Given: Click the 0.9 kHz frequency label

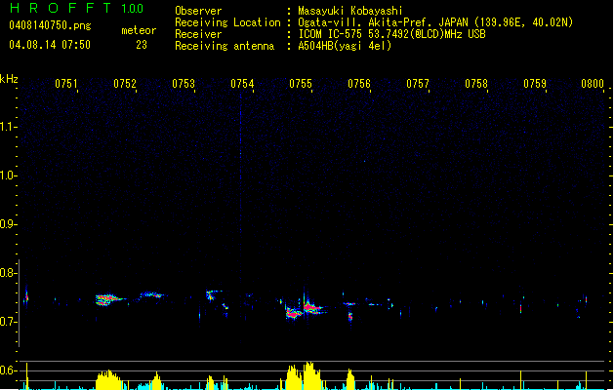Looking at the screenshot, I should 8,224.
